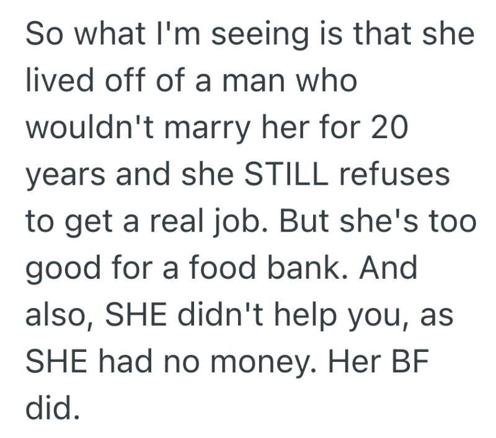496x438 pixels.
Task: Click the word "good"
Action: tap(69, 267)
